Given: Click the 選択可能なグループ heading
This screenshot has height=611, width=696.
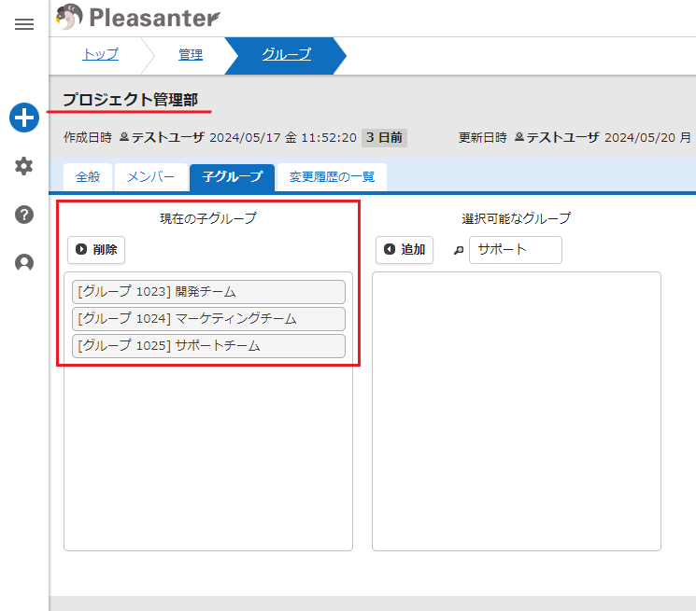Looking at the screenshot, I should coord(517,218).
